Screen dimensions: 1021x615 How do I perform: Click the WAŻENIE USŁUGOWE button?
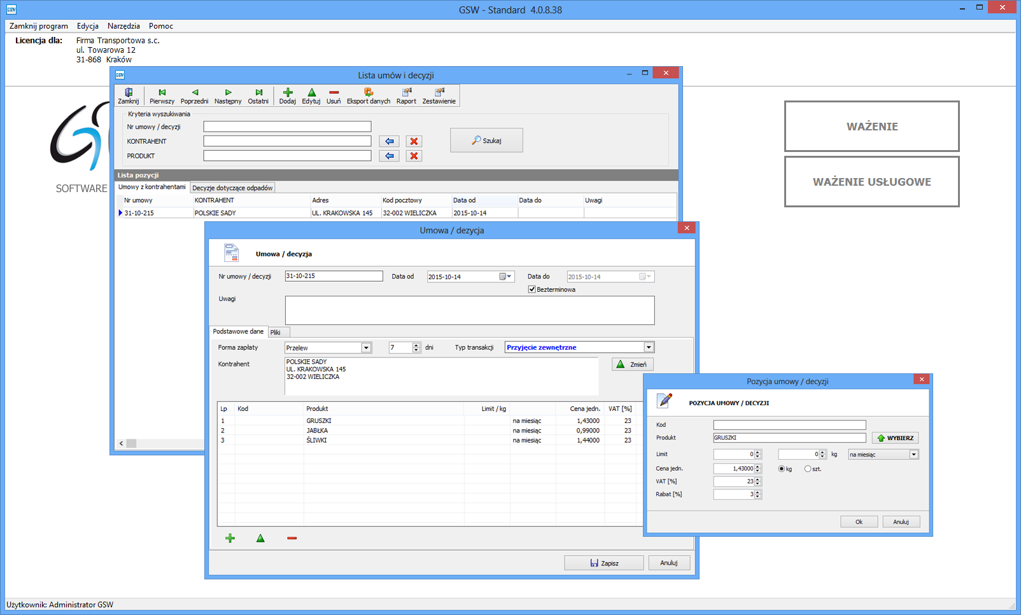pyautogui.click(x=871, y=182)
